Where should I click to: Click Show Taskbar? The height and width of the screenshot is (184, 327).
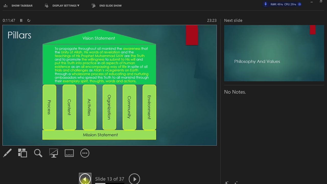click(22, 6)
